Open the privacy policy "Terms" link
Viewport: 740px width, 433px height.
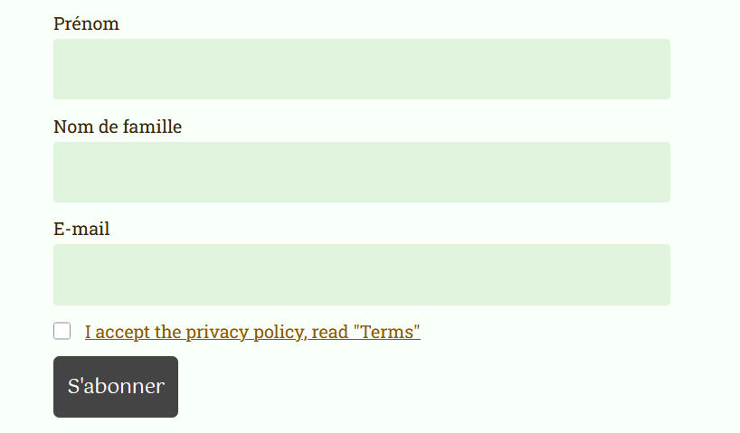(252, 332)
